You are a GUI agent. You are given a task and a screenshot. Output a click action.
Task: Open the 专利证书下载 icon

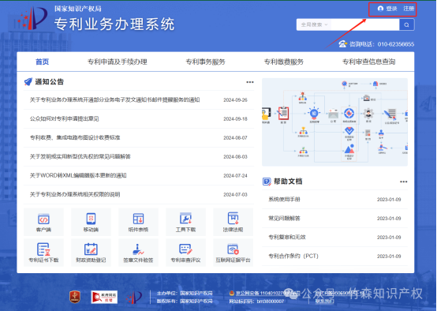pyautogui.click(x=43, y=253)
